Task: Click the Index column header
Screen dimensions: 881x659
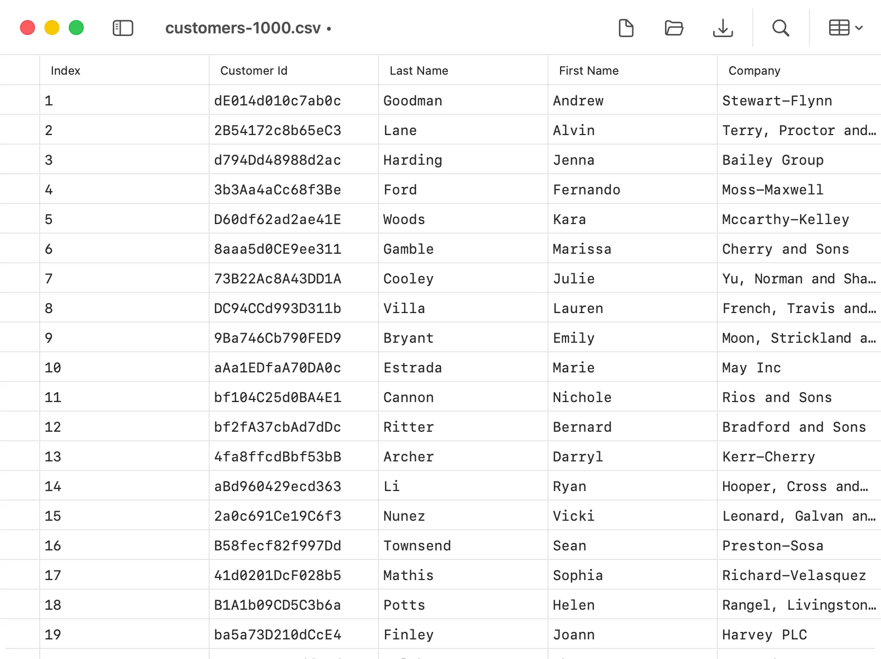Action: [124, 70]
